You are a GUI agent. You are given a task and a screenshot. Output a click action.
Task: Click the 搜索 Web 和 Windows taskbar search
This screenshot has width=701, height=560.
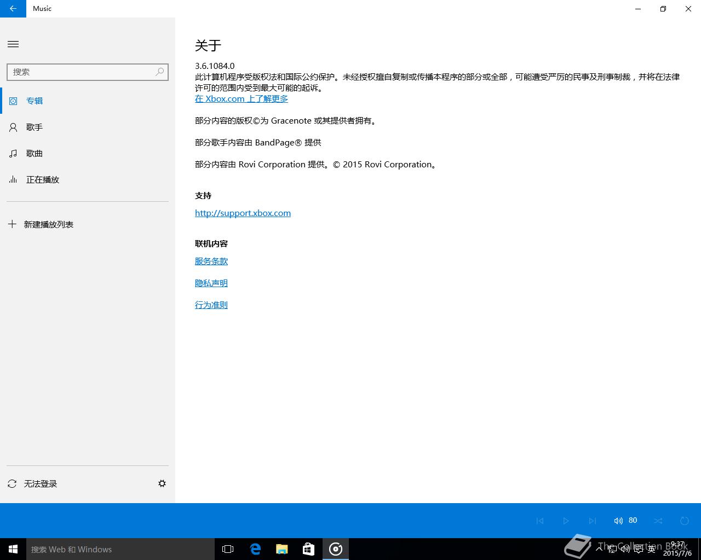point(120,549)
